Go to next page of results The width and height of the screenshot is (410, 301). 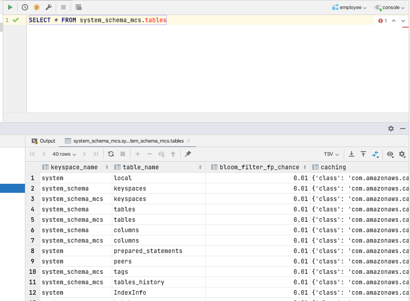[x=84, y=154]
